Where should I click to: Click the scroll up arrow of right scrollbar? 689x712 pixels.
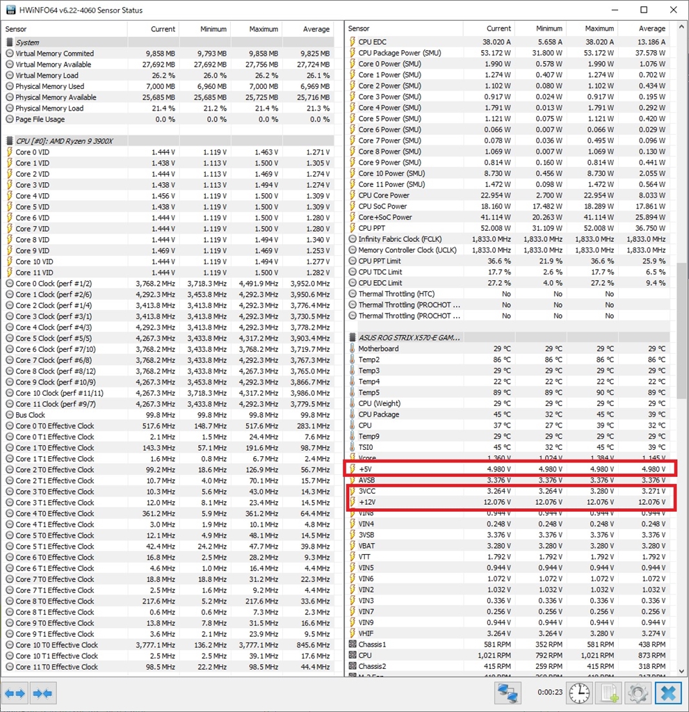tap(681, 27)
